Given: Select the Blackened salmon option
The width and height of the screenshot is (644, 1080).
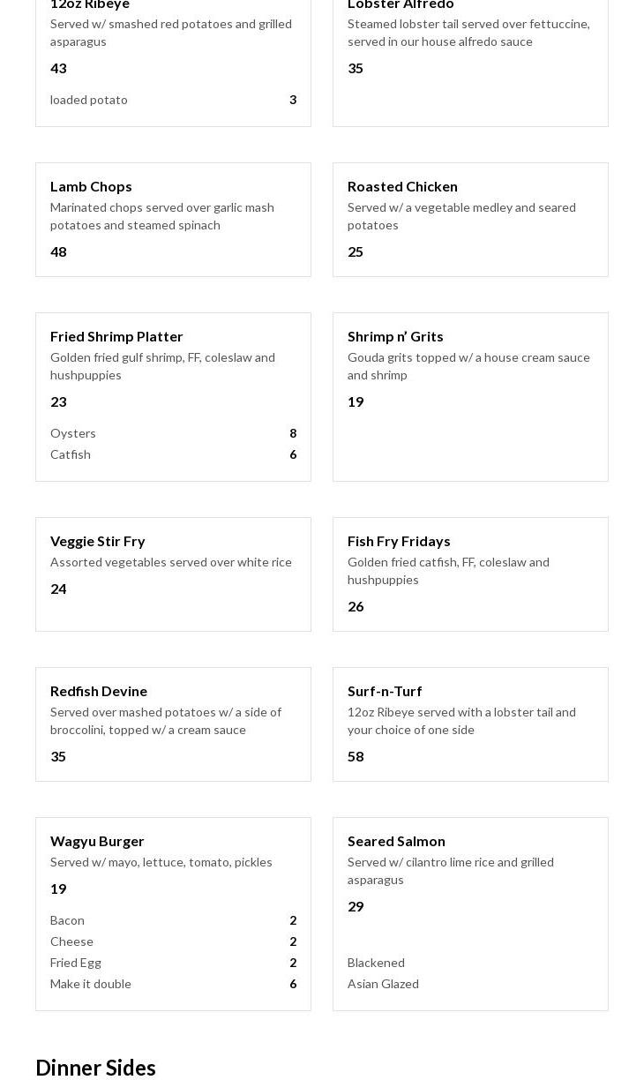Looking at the screenshot, I should pyautogui.click(x=376, y=963).
